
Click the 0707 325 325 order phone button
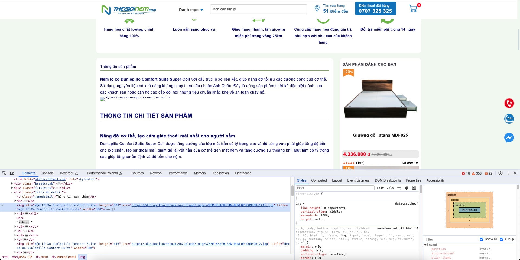pyautogui.click(x=375, y=8)
